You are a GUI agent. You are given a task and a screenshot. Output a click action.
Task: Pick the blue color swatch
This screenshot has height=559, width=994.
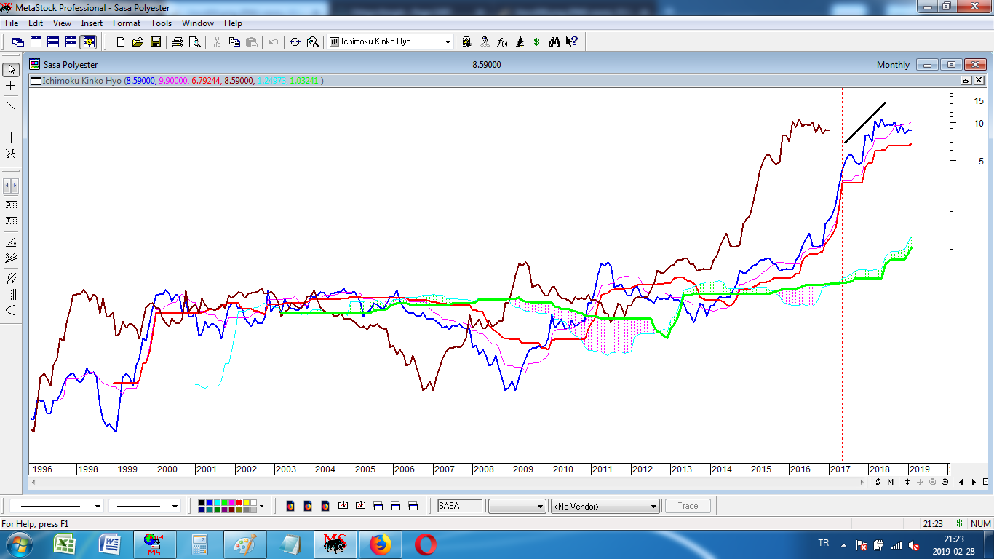(x=210, y=502)
